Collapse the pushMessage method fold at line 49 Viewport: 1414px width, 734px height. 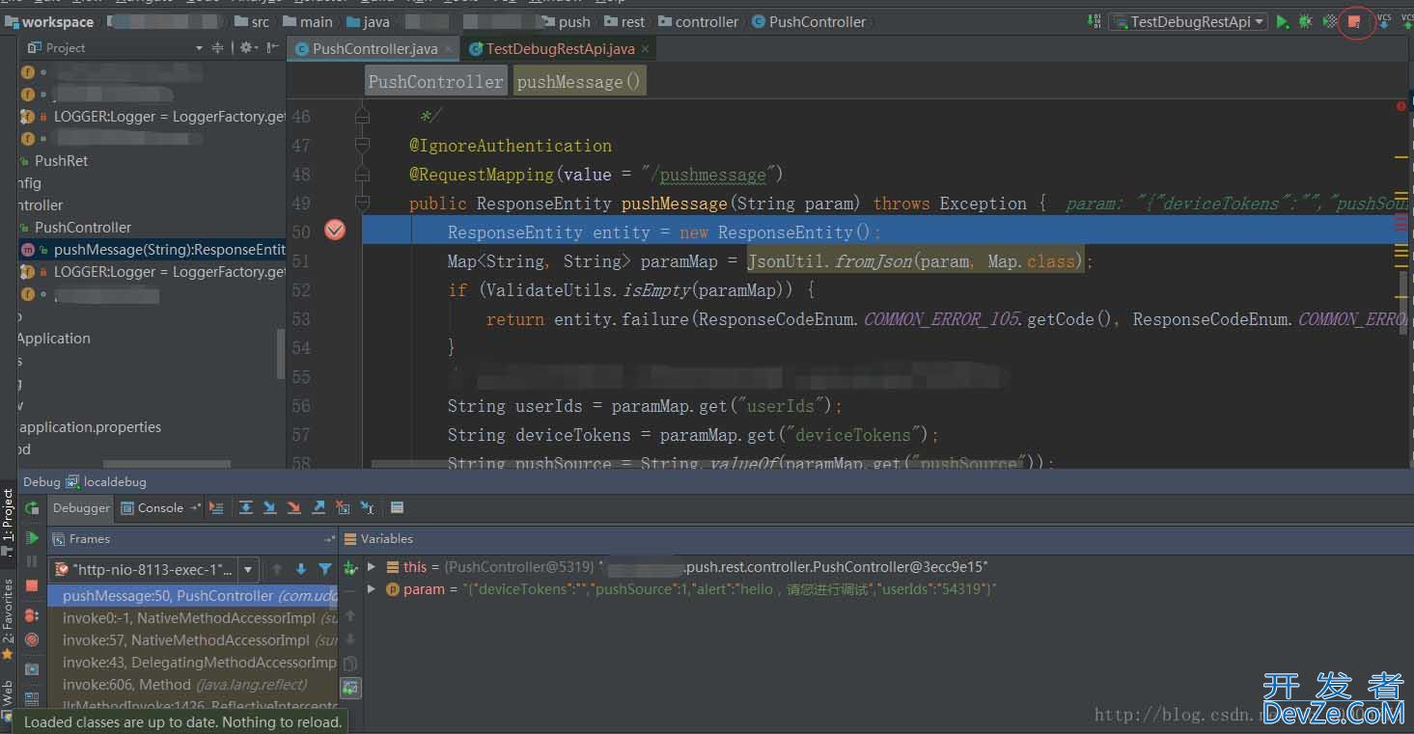click(362, 204)
